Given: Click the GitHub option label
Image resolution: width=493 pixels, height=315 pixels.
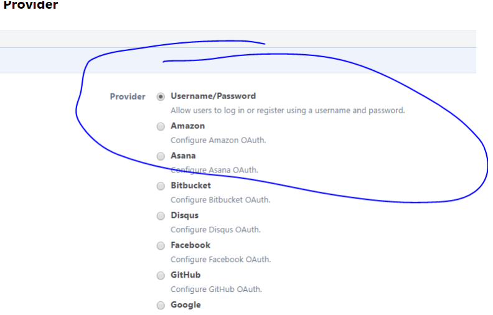Looking at the screenshot, I should coord(185,275).
